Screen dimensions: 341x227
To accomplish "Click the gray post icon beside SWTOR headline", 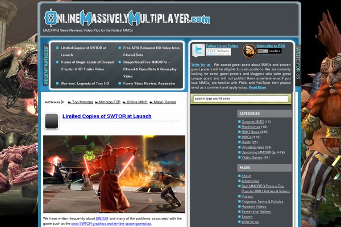I will (x=52, y=121).
